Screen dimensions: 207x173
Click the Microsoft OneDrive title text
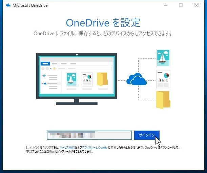30,5
